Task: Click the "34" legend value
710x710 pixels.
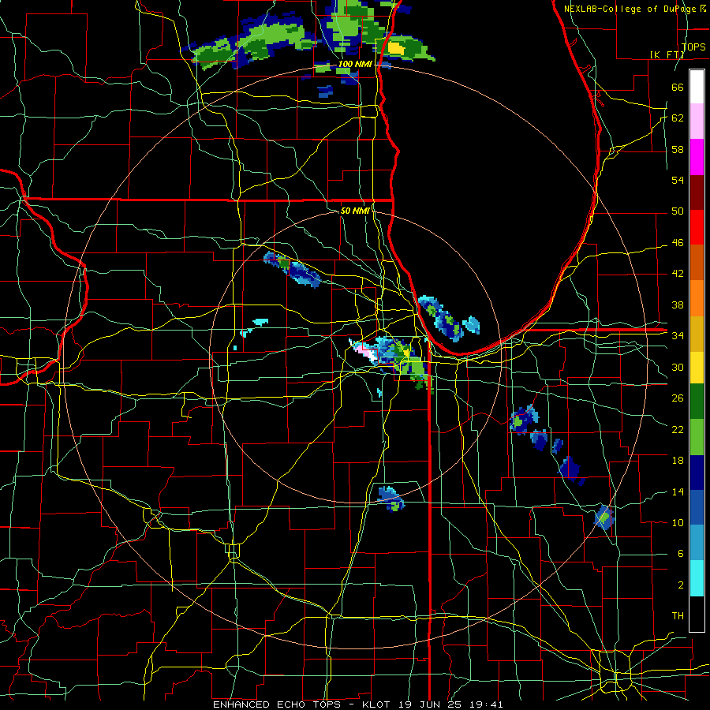Action: pos(678,336)
